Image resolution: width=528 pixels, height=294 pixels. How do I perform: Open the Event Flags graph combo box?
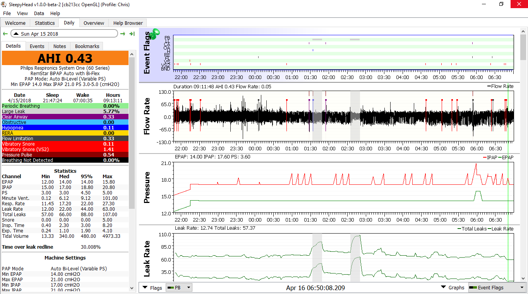click(x=497, y=287)
